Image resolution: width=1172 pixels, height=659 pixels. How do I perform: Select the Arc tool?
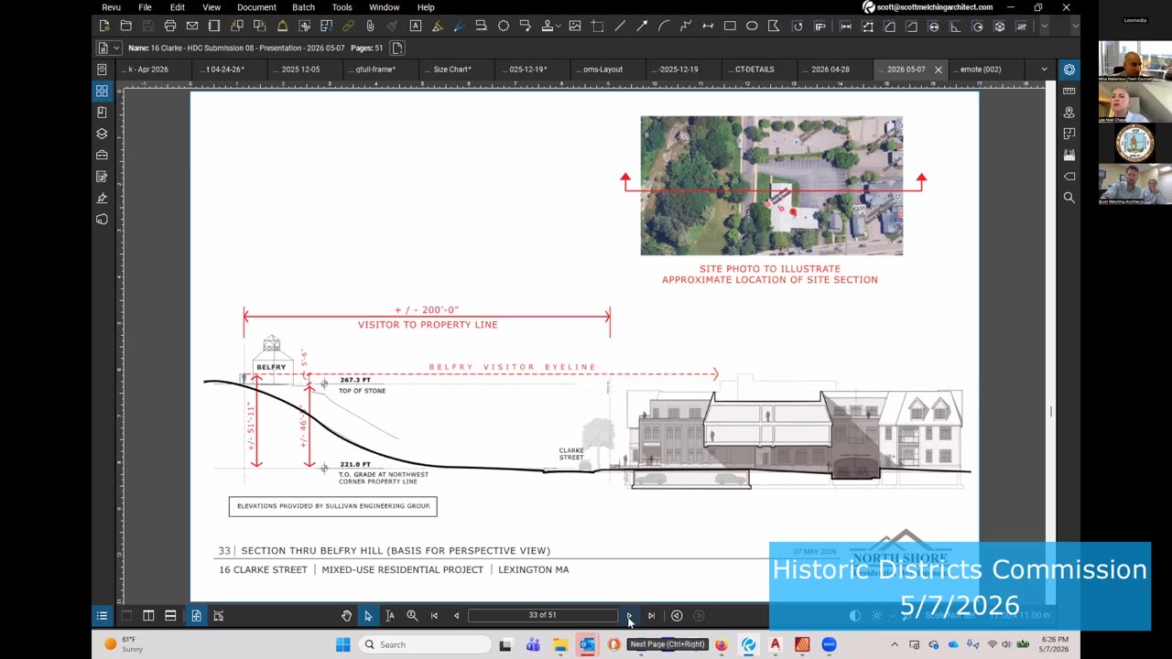[664, 27]
